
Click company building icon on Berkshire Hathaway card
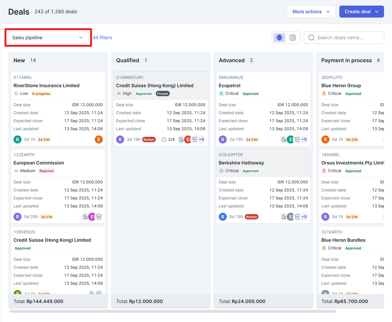click(284, 217)
